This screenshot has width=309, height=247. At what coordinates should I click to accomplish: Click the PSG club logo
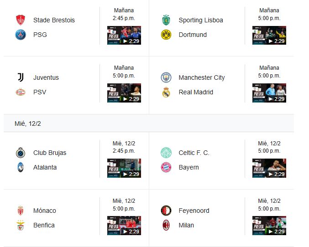tap(21, 35)
